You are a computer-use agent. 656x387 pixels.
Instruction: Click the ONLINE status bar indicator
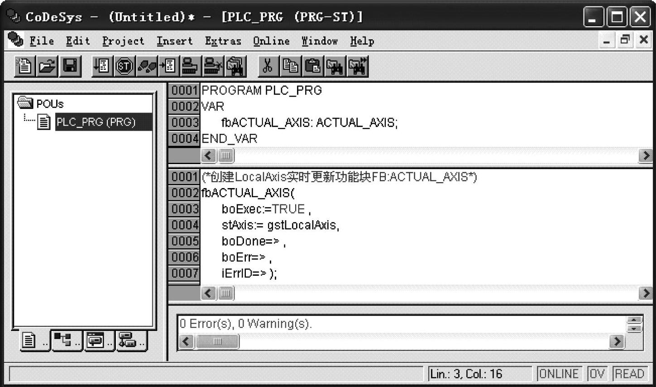[559, 374]
